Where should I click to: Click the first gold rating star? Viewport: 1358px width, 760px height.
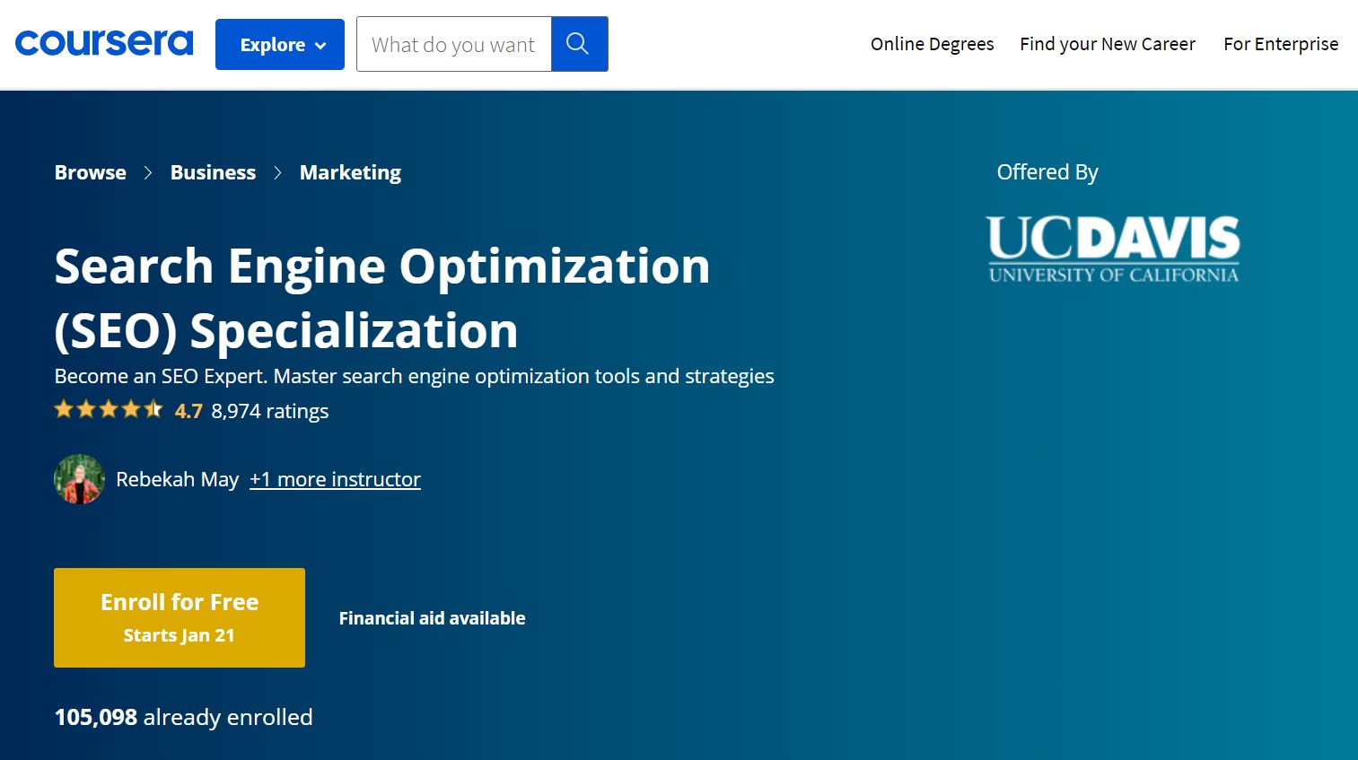point(63,409)
